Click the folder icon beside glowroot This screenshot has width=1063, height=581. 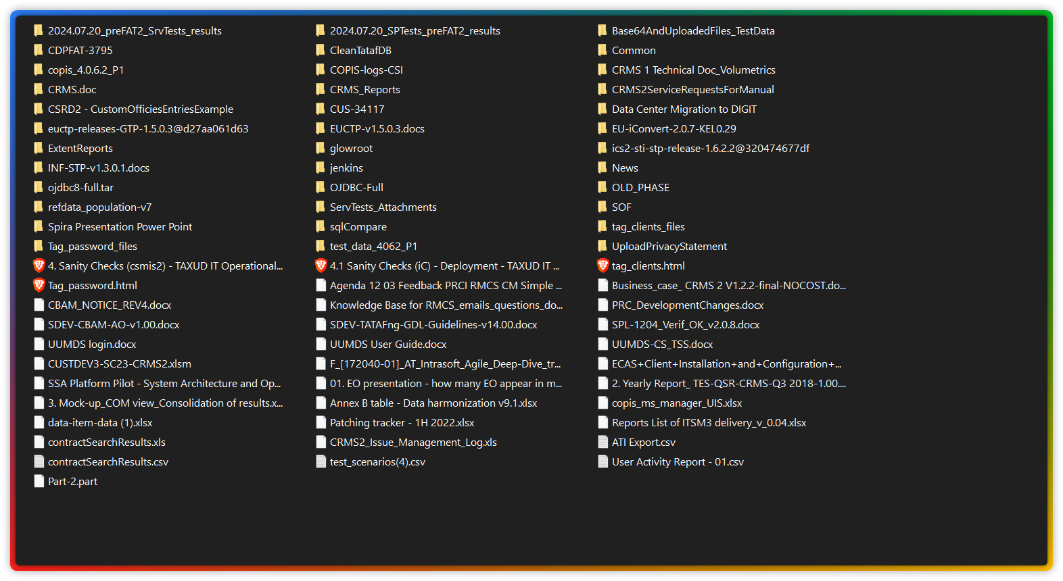[x=321, y=148]
